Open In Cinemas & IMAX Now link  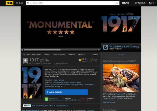tap(124, 47)
